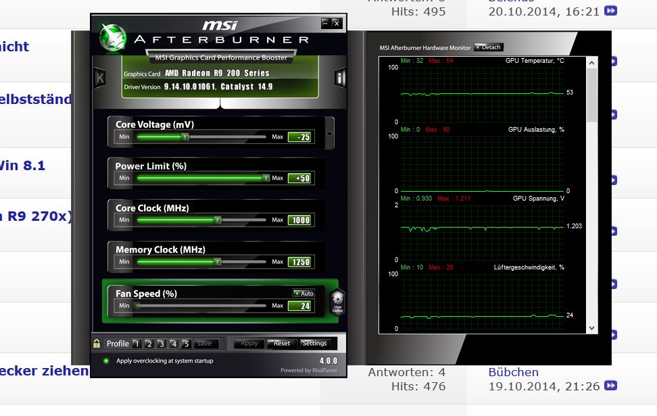Click the Core Clock slider handle
Screen dimensions: 657x416
[218, 219]
